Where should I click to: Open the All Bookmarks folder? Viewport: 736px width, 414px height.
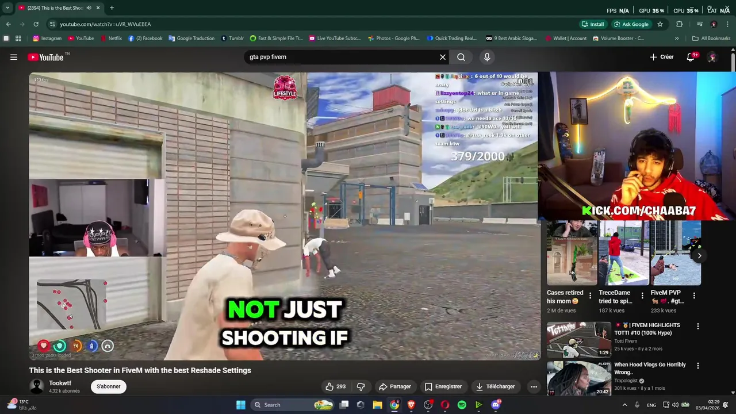click(x=711, y=39)
